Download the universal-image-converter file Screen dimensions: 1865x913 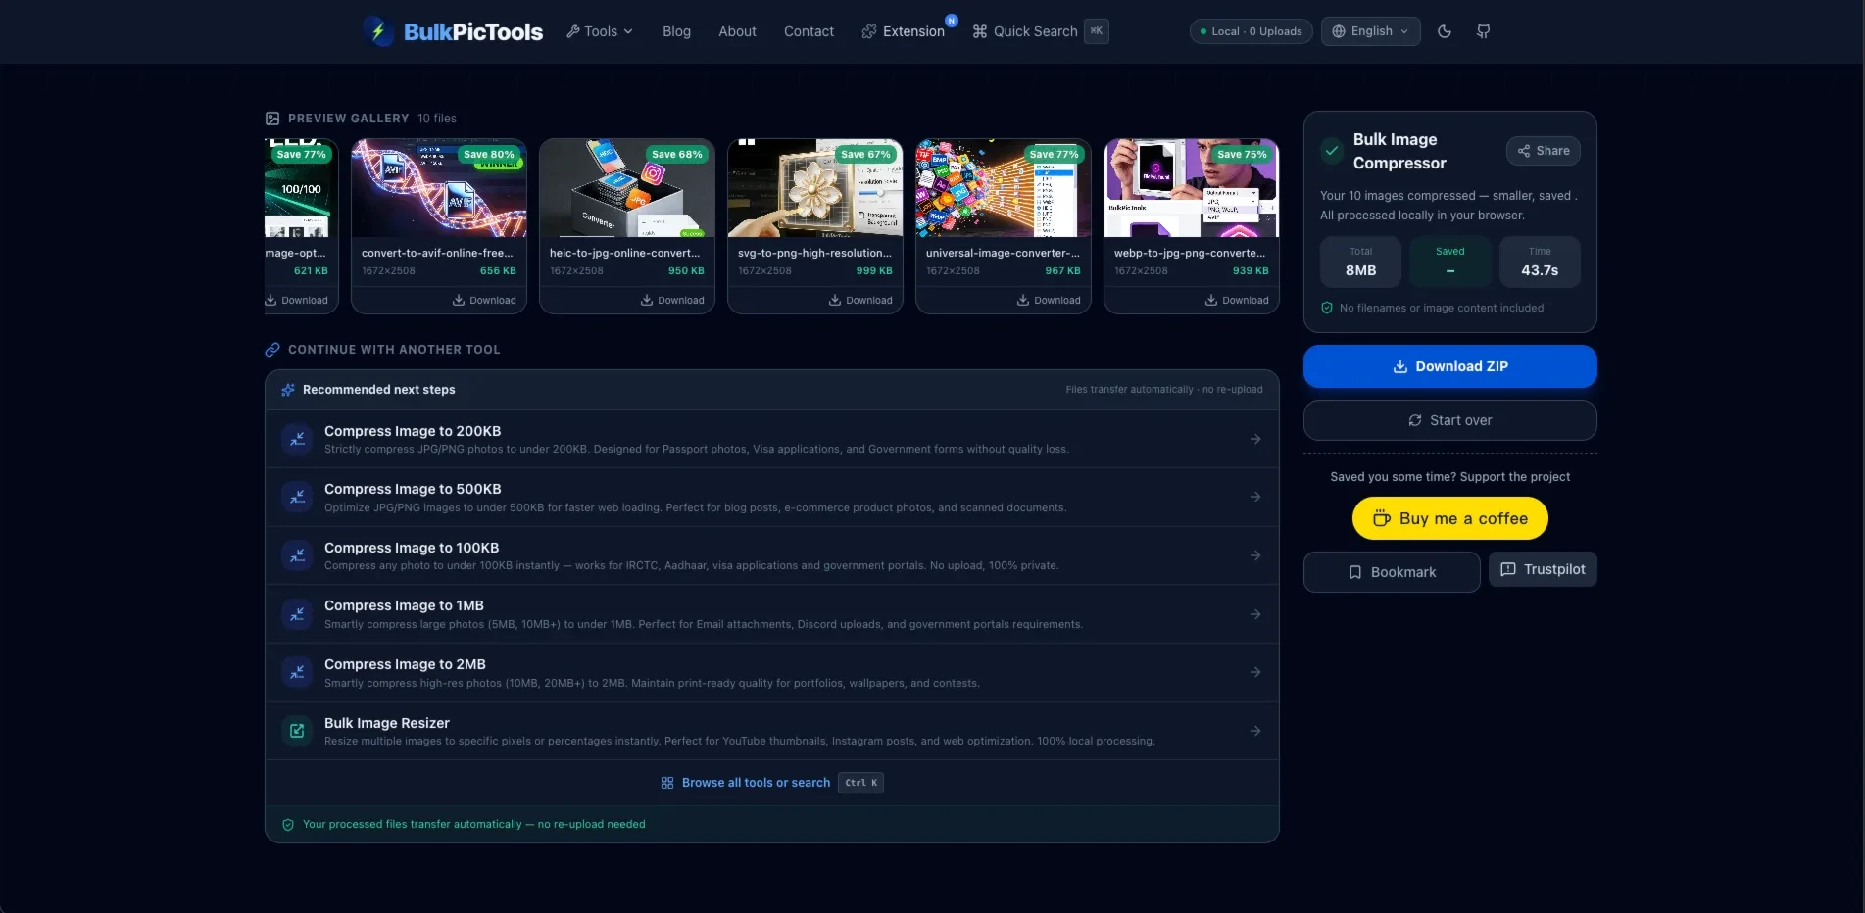pos(1049,300)
